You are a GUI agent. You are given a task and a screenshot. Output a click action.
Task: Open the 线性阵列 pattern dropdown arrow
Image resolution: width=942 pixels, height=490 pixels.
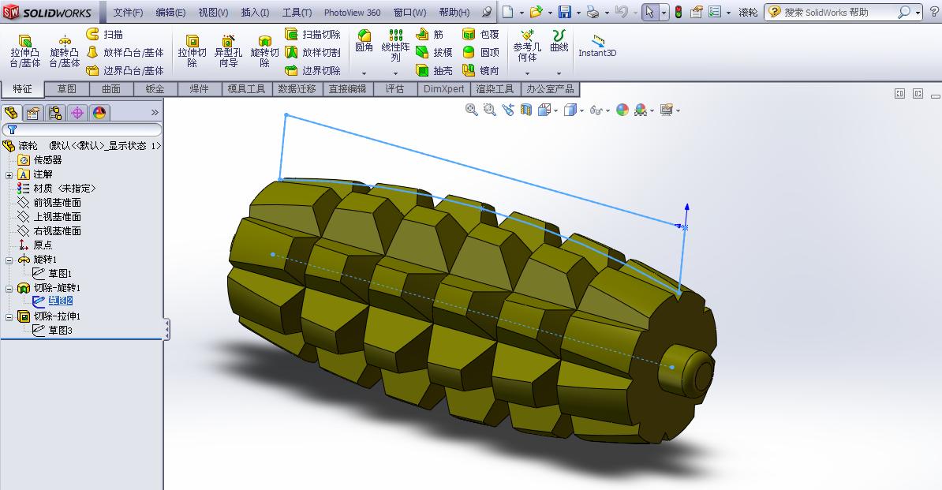tap(395, 73)
